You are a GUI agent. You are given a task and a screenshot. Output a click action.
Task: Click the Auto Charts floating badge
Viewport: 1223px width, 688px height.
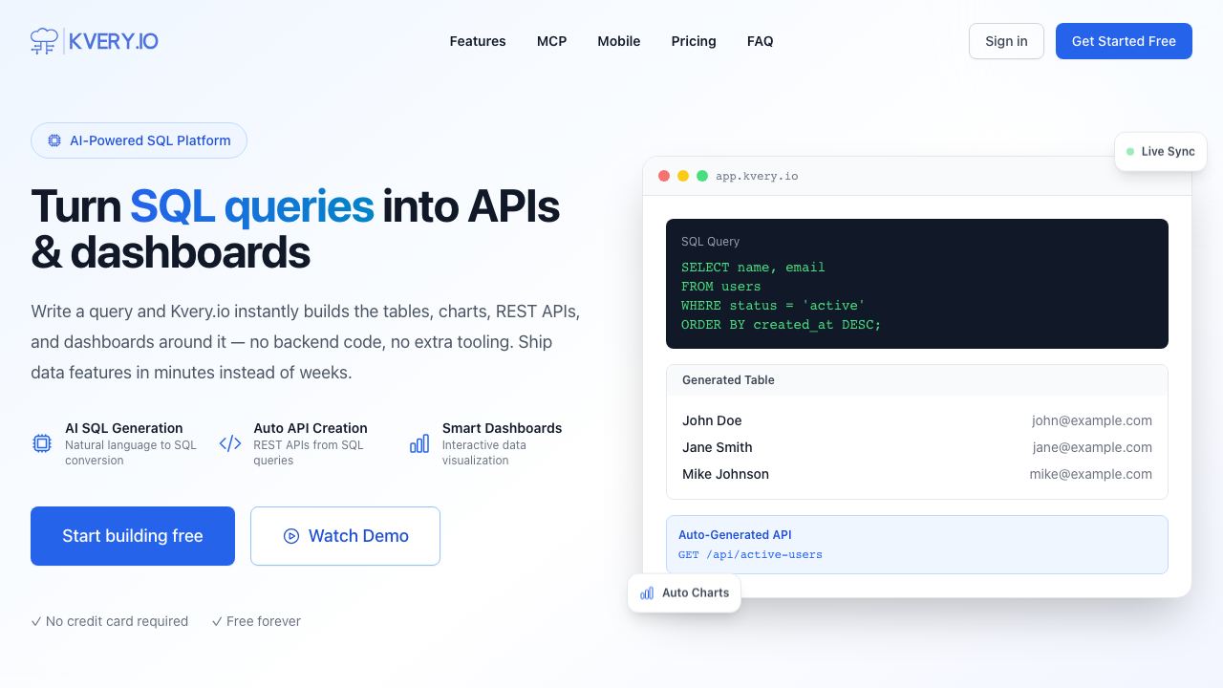[684, 592]
